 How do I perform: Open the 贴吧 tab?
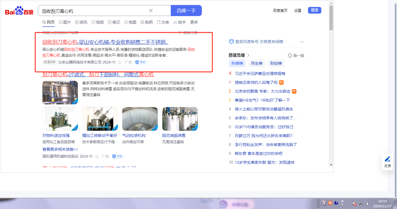[147, 22]
